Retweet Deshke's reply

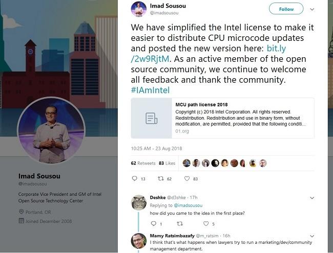tap(180, 223)
